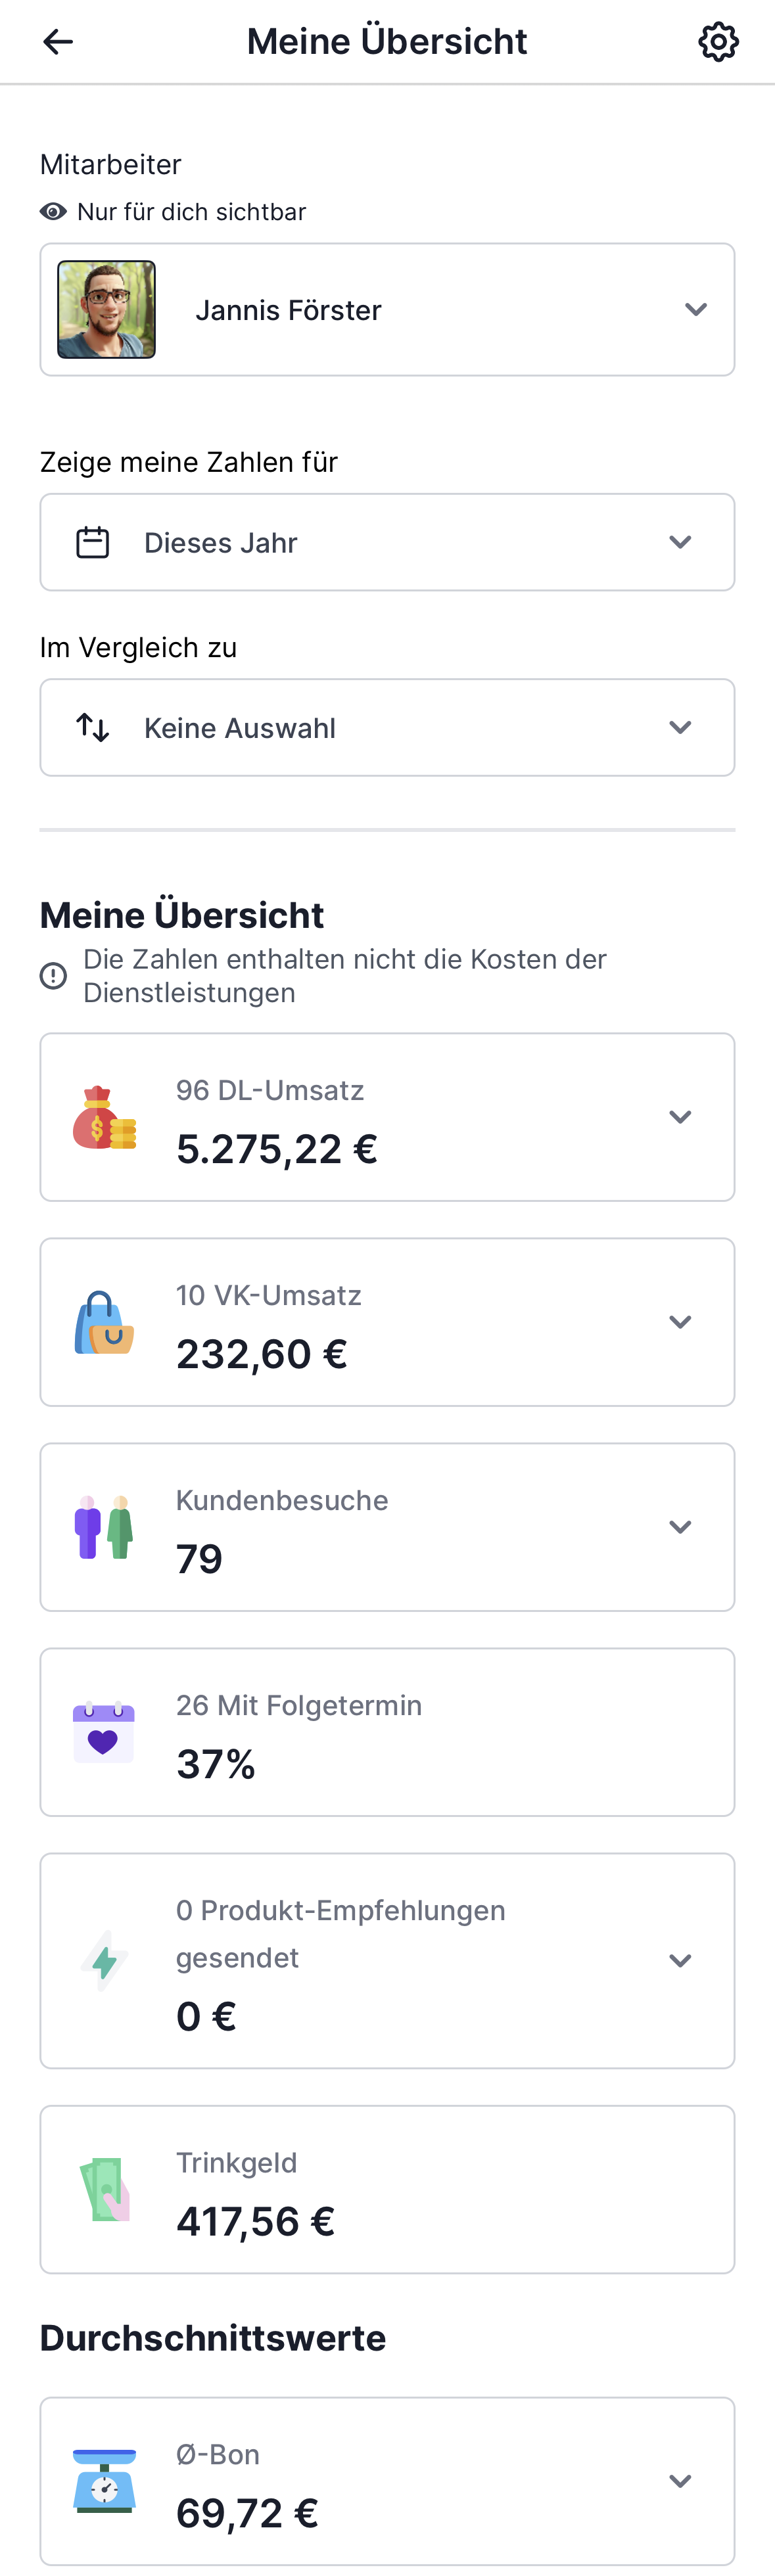Screen dimensions: 775x2576
Task: Expand the VK-Umsatz card chevron
Action: coord(680,1322)
